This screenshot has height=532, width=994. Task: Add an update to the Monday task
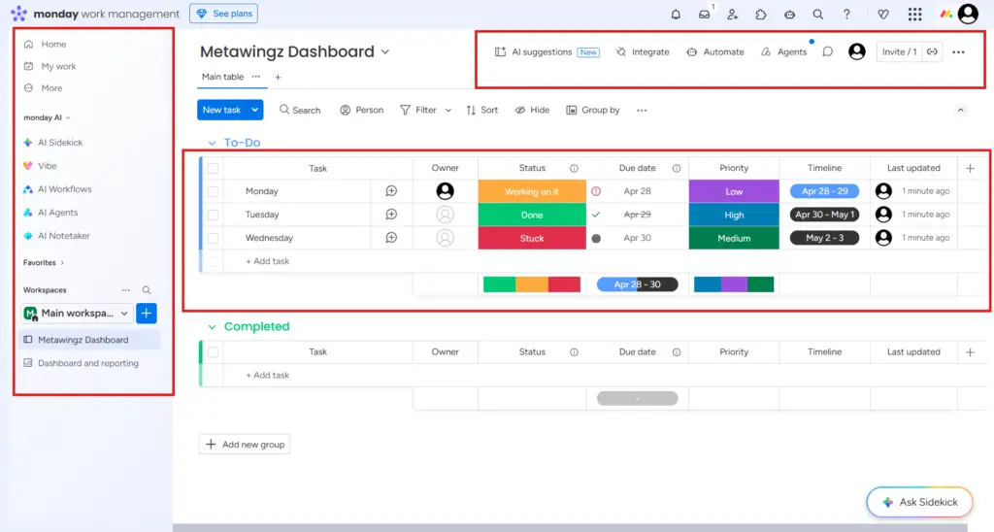pyautogui.click(x=391, y=191)
